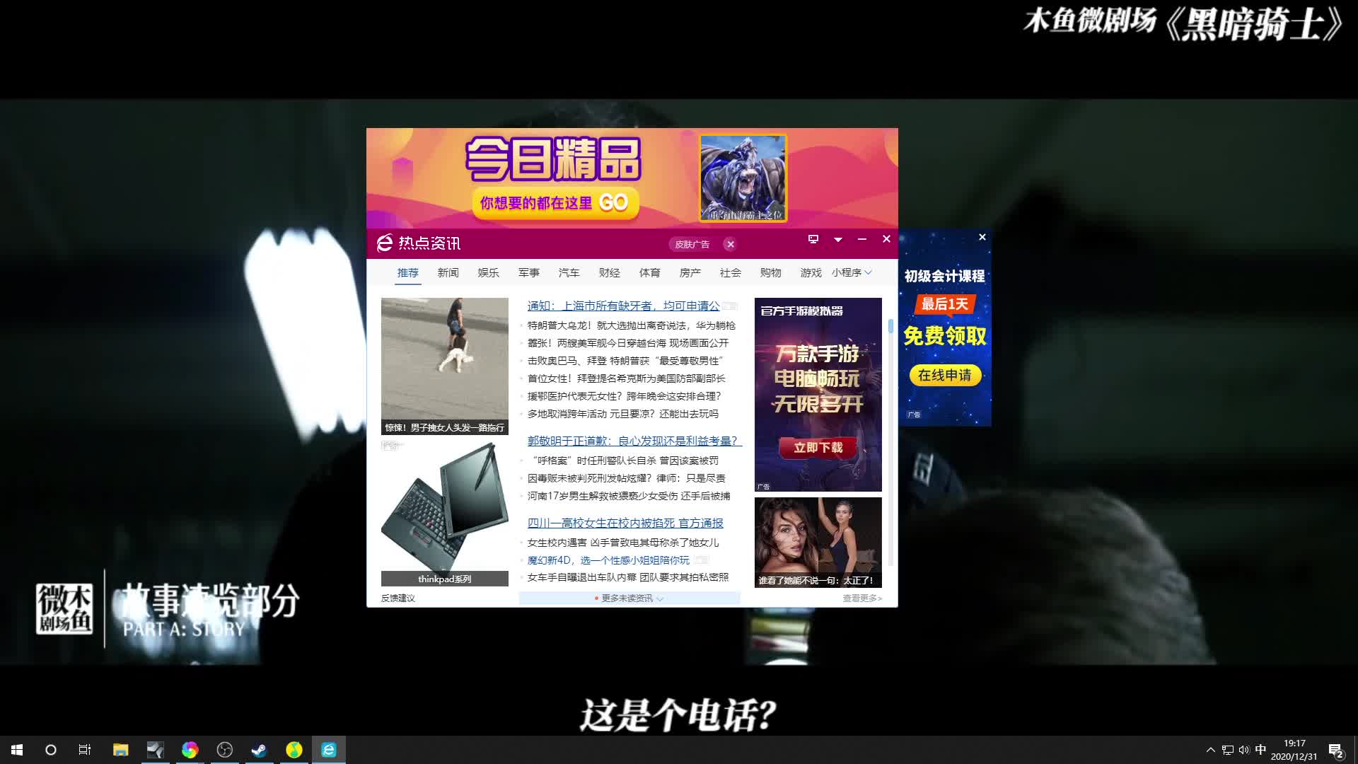Expand 更多未读资讯 with its chevron
This screenshot has height=764, width=1358.
pos(660,598)
